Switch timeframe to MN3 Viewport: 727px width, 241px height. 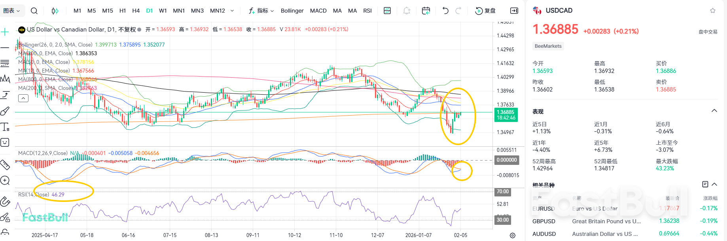(x=197, y=11)
